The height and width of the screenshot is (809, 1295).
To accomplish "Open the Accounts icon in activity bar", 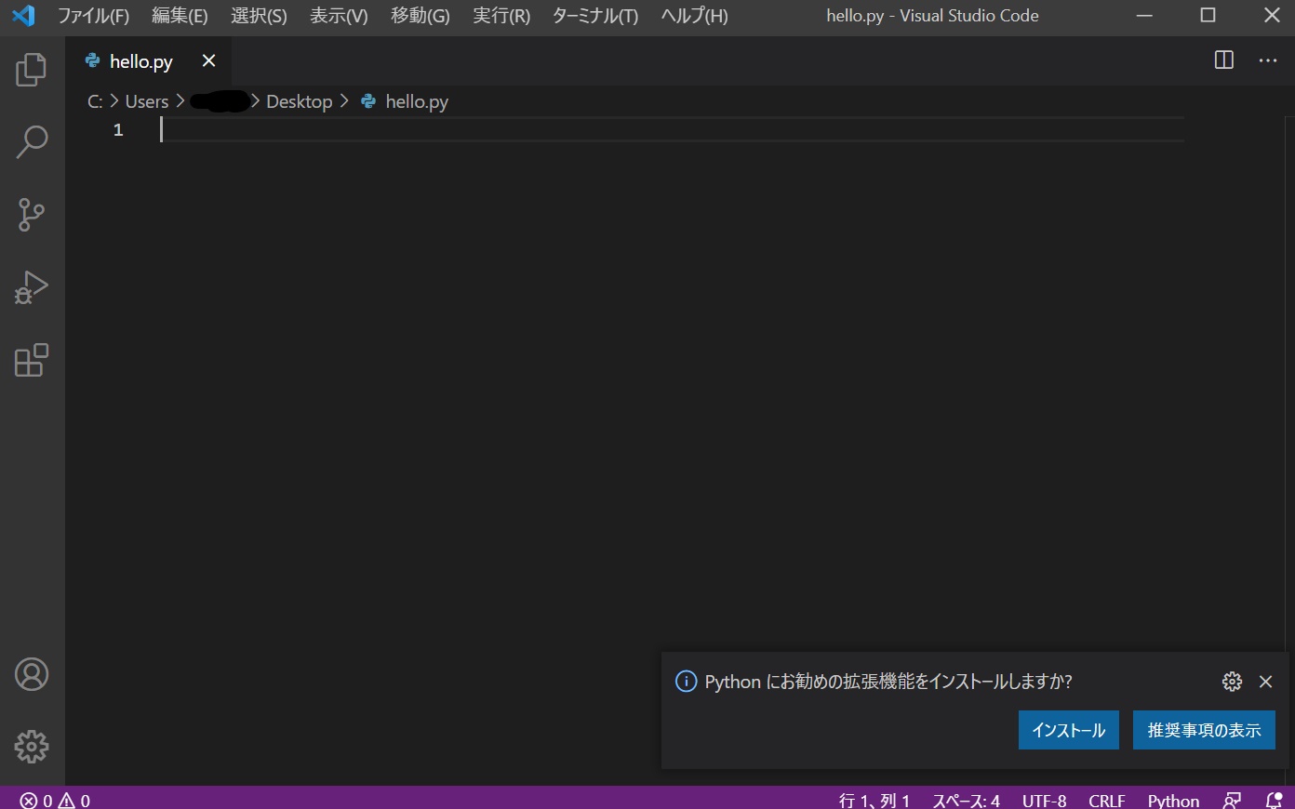I will [31, 673].
